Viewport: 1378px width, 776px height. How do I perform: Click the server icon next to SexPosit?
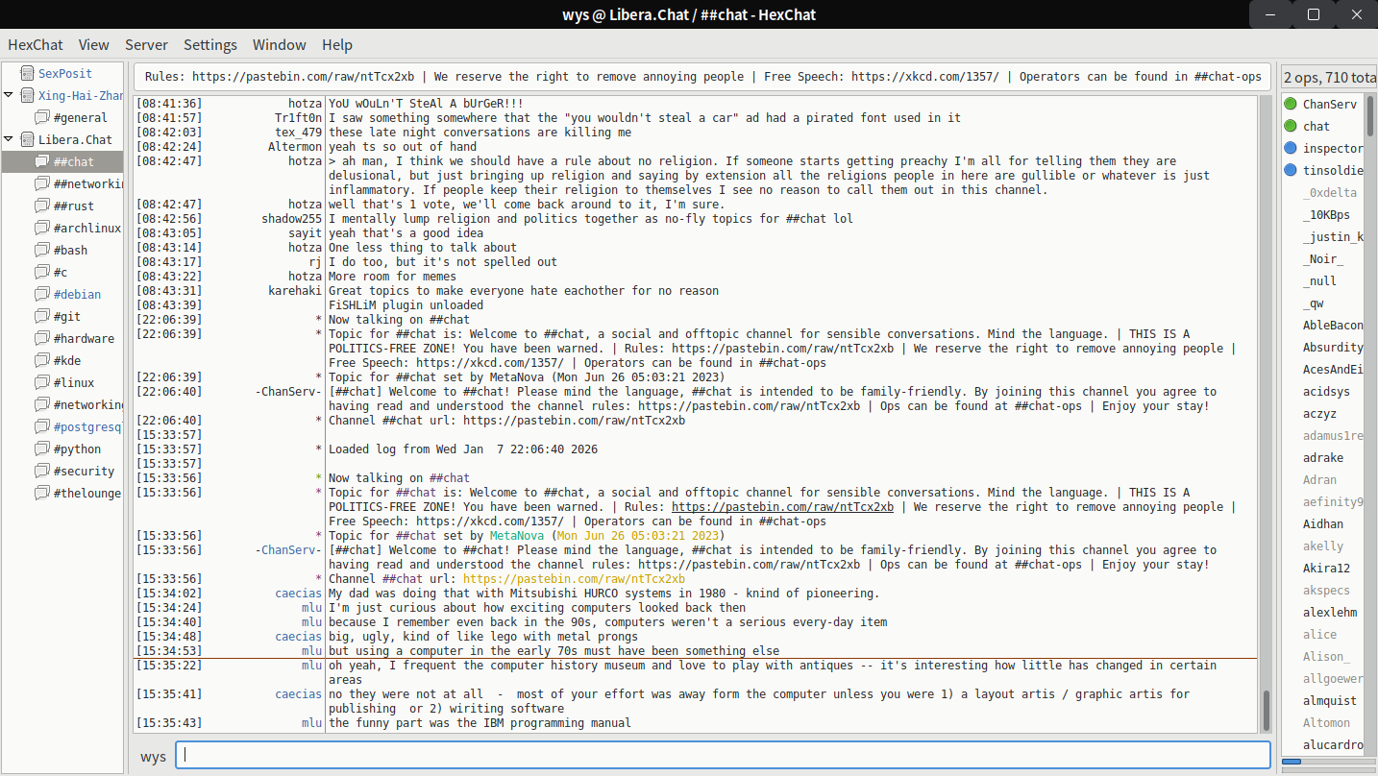point(26,73)
